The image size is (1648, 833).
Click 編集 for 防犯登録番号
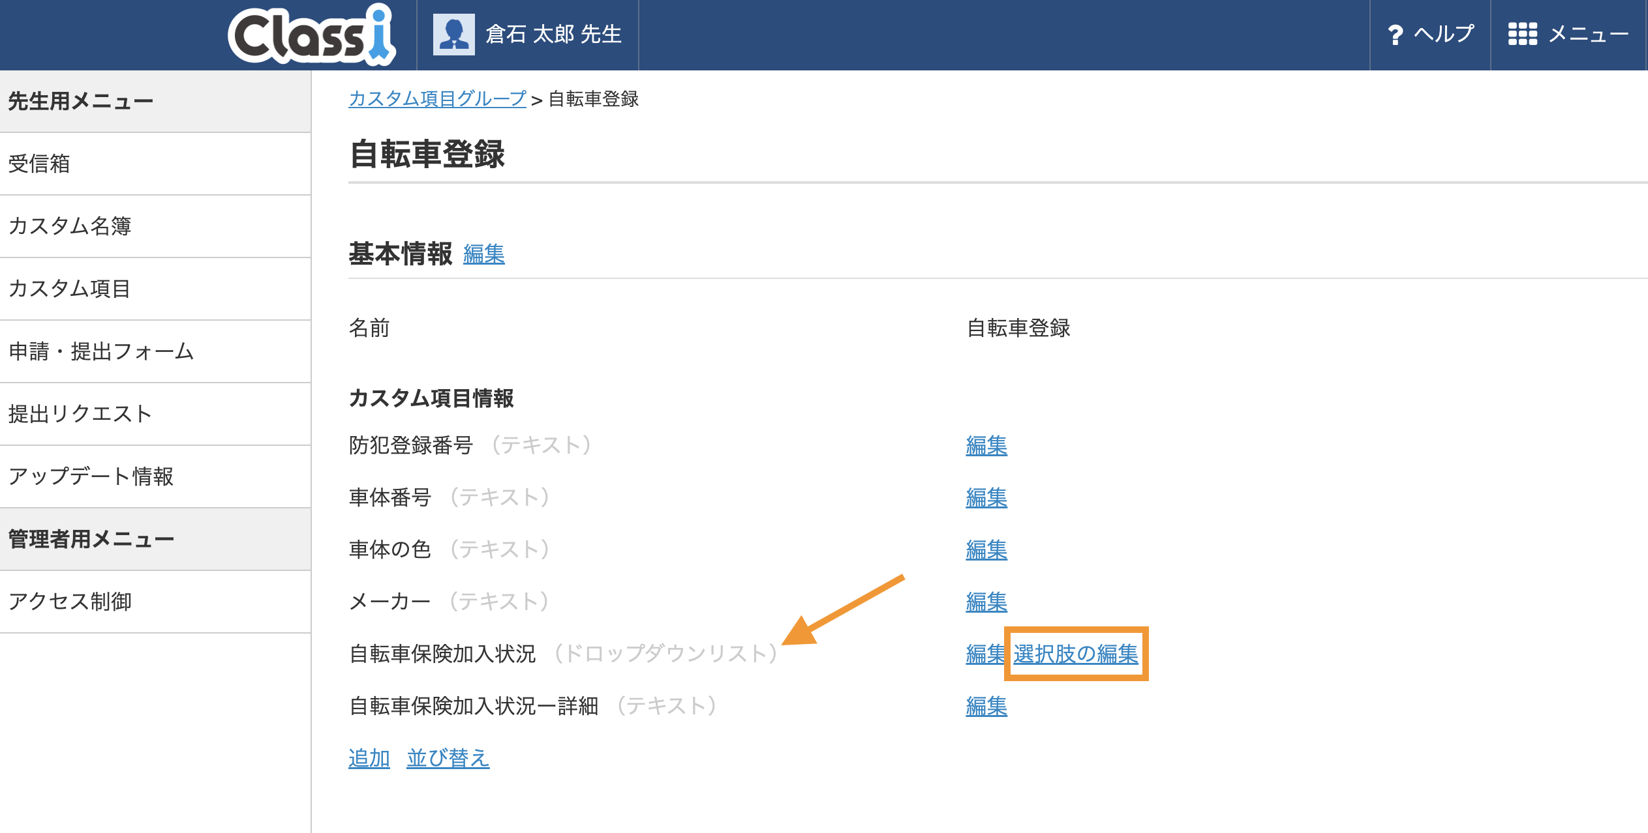click(x=986, y=446)
